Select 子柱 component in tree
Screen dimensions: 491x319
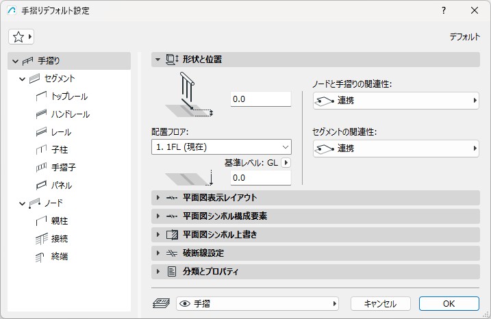tap(60, 149)
